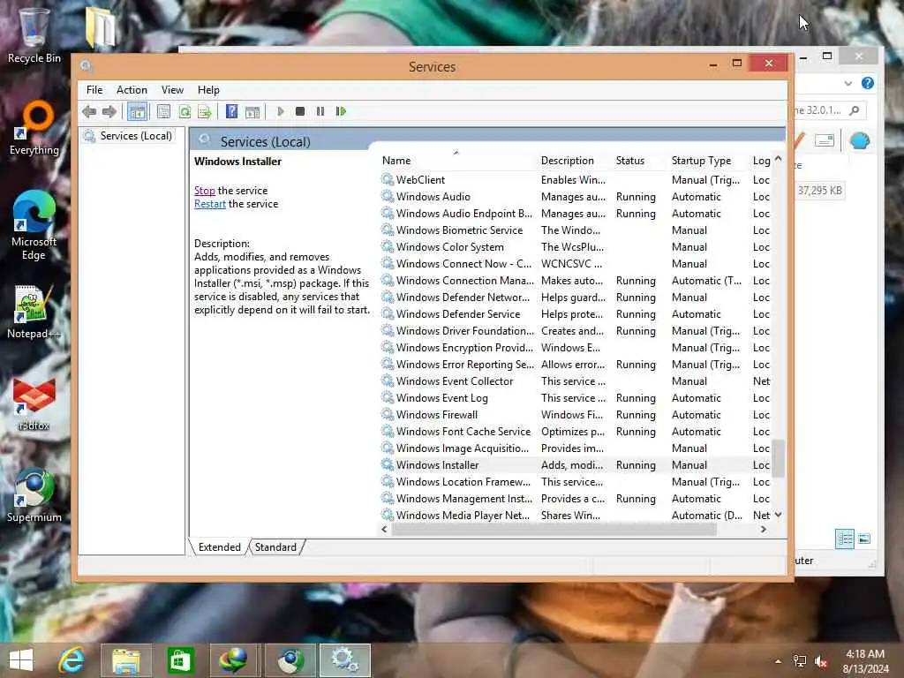Click the Stop Service square icon
This screenshot has width=904, height=678.
click(300, 111)
